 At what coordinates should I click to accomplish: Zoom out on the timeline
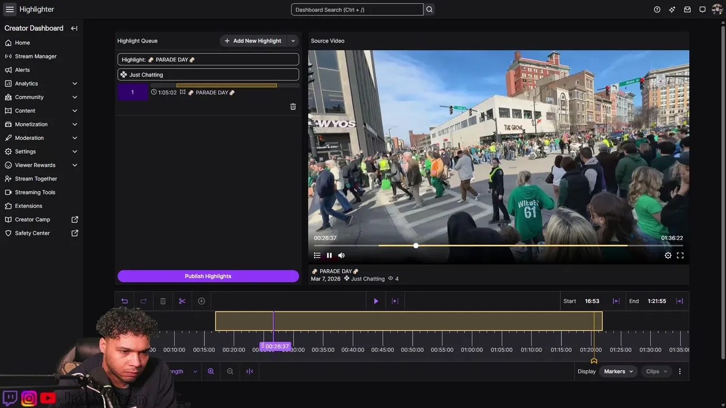(x=230, y=371)
